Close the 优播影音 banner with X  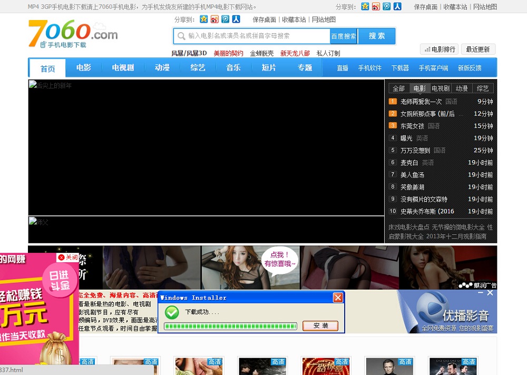[490, 293]
